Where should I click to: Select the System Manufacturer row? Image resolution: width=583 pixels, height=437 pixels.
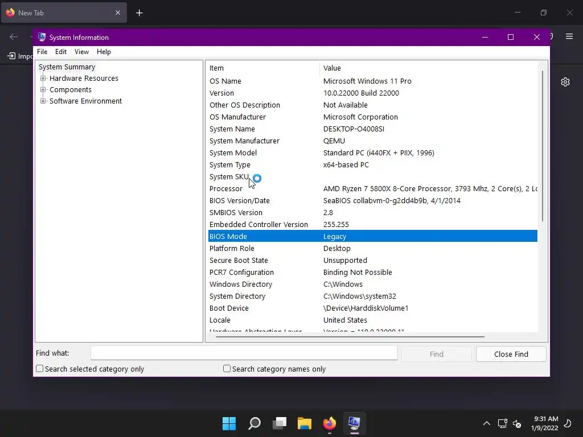(372, 141)
